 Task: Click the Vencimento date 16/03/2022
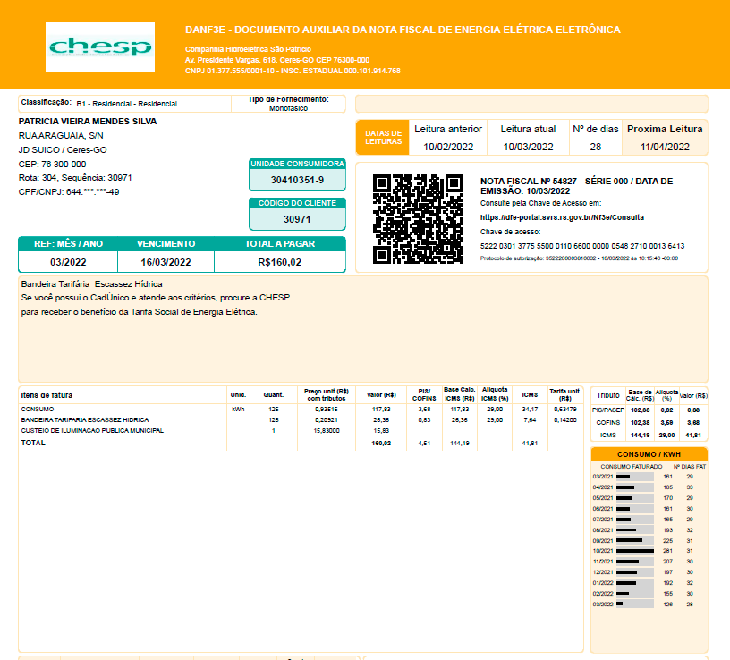[166, 262]
